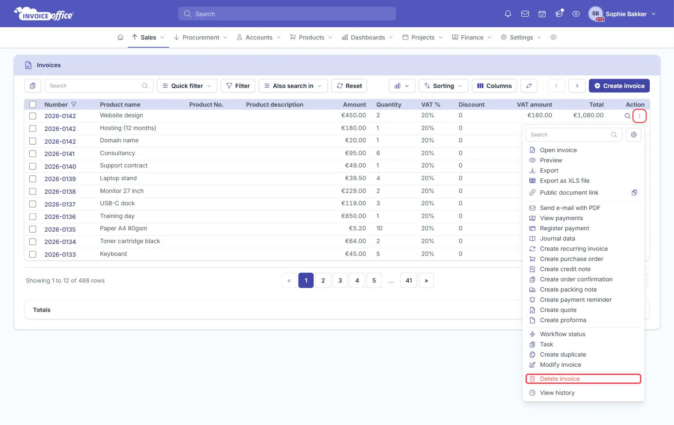
Task: Go to the previous page arrow in toolbar
Action: (x=556, y=86)
